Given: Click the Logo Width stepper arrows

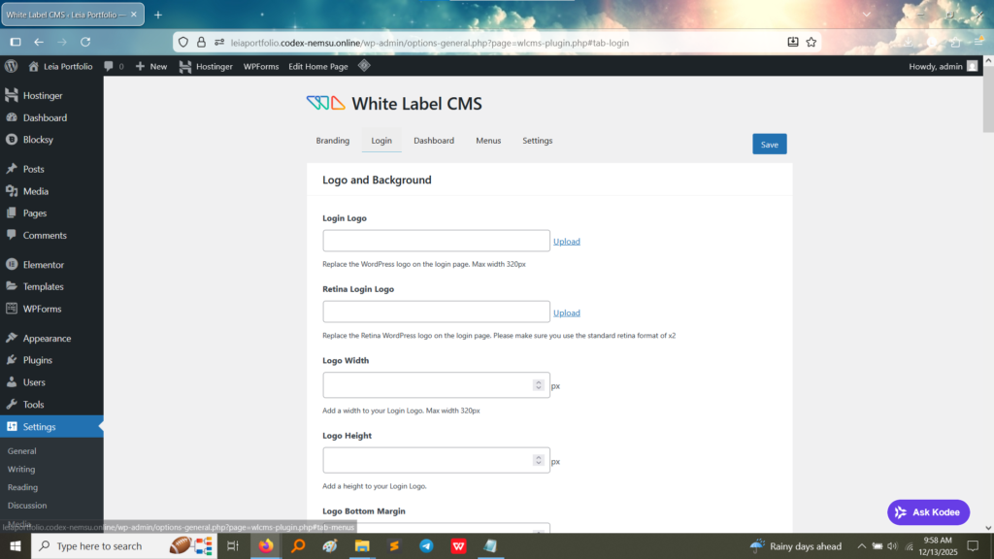Looking at the screenshot, I should pos(538,384).
